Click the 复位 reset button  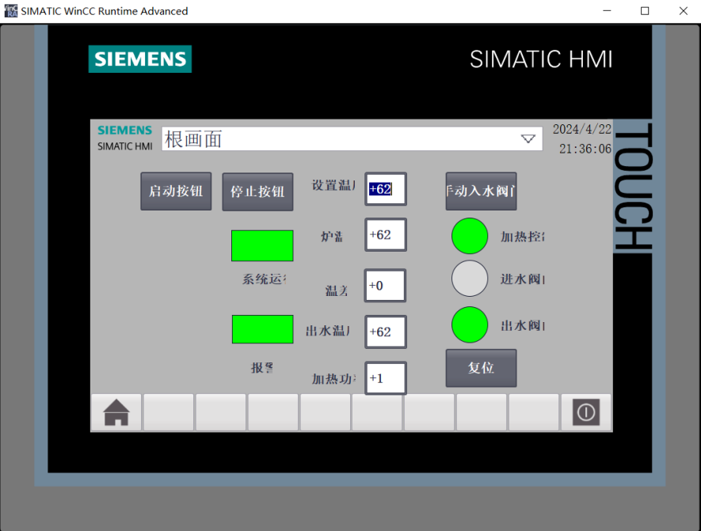pyautogui.click(x=481, y=368)
